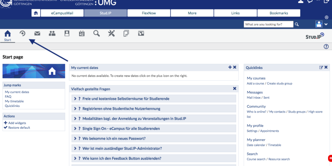Open the documents pages icon
The width and height of the screenshot is (332, 166).
(x=126, y=34)
